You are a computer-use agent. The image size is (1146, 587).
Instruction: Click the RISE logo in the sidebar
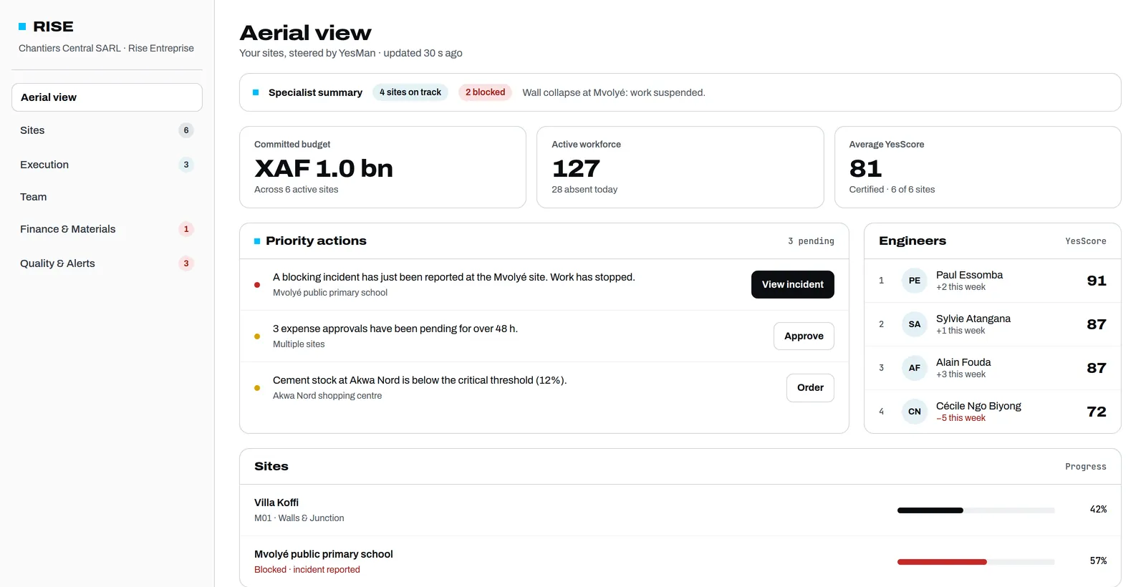click(x=46, y=26)
